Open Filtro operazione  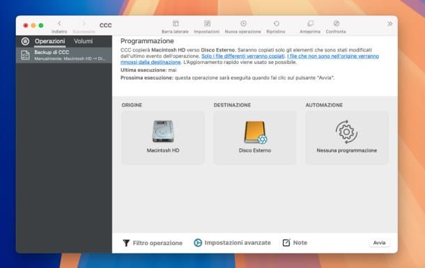[x=153, y=243]
